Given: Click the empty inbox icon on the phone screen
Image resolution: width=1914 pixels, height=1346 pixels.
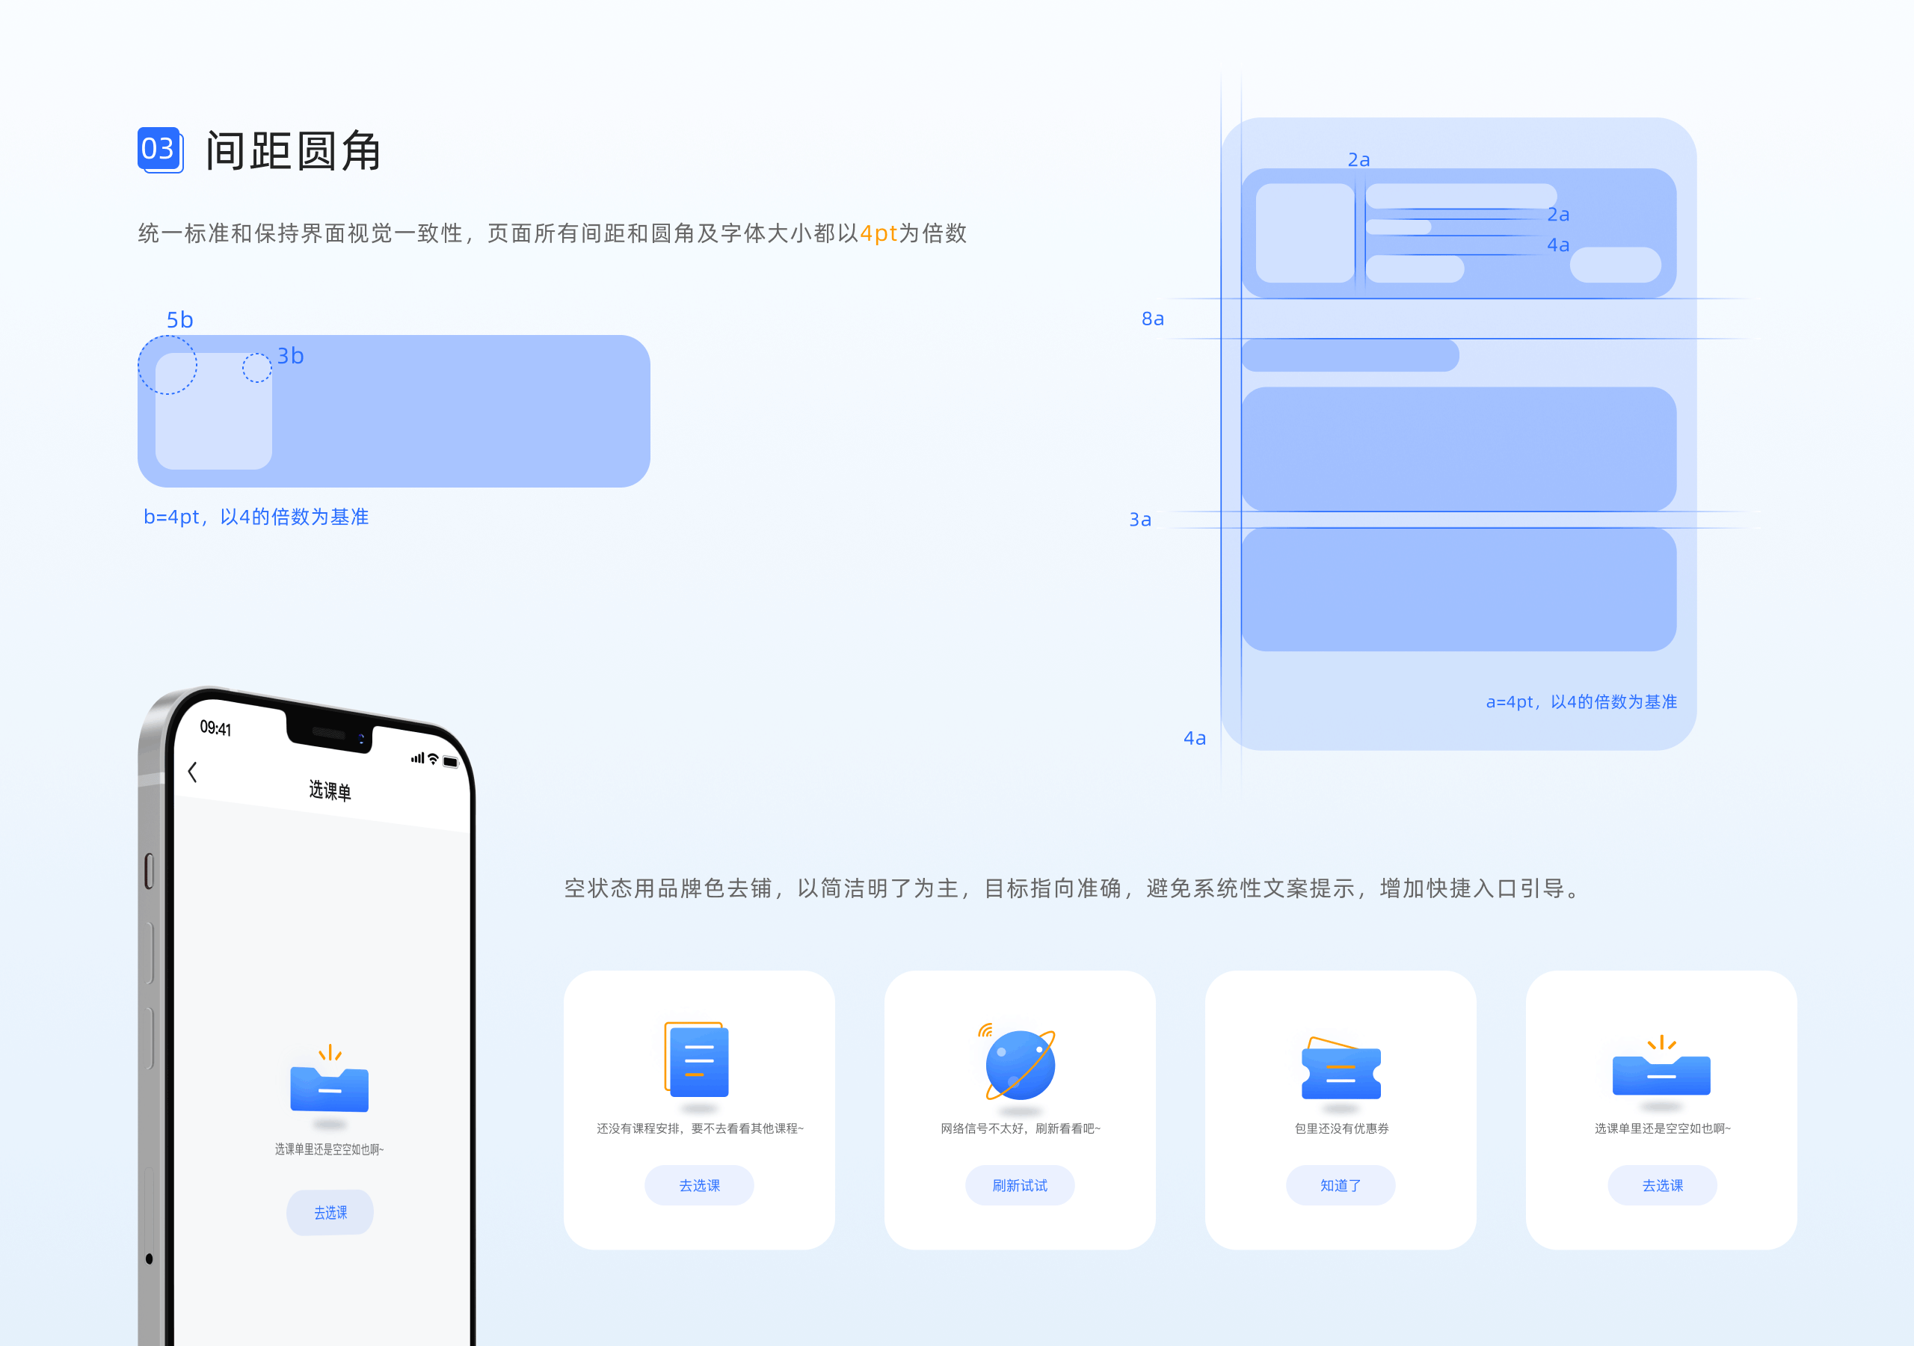Looking at the screenshot, I should pyautogui.click(x=329, y=1079).
